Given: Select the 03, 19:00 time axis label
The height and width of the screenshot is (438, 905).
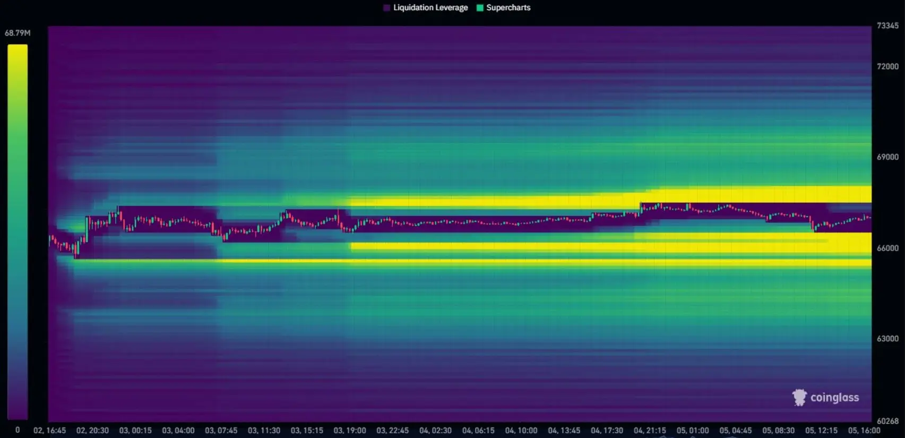Looking at the screenshot, I should click(349, 431).
